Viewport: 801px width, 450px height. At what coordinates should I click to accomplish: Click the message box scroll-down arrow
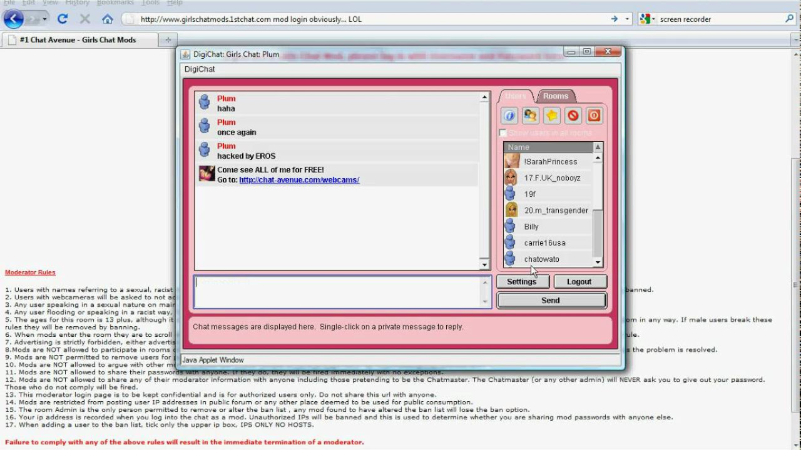(486, 302)
